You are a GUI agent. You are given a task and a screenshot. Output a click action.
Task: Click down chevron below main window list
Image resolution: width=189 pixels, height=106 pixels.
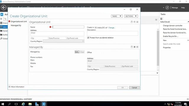pyautogui.click(x=157, y=73)
